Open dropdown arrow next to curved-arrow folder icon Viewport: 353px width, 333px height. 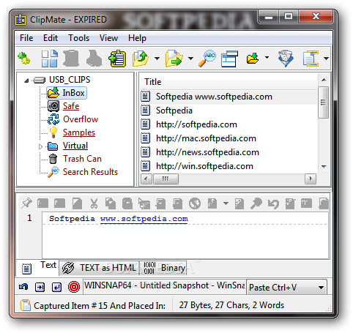[157, 59]
